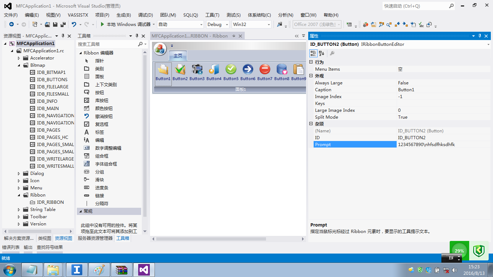Click the 本地 Windows 调试器 start button
493x277 pixels.
click(125, 25)
